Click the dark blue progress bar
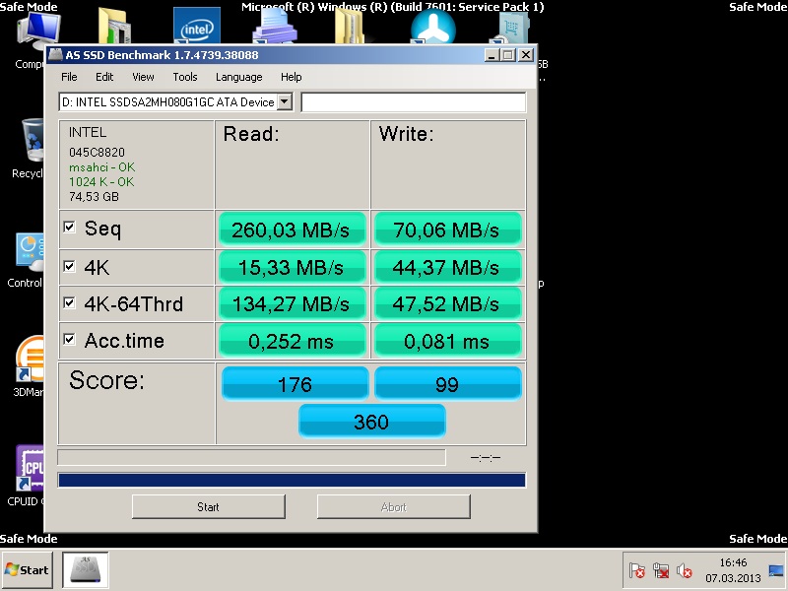The height and width of the screenshot is (591, 788). [x=292, y=480]
